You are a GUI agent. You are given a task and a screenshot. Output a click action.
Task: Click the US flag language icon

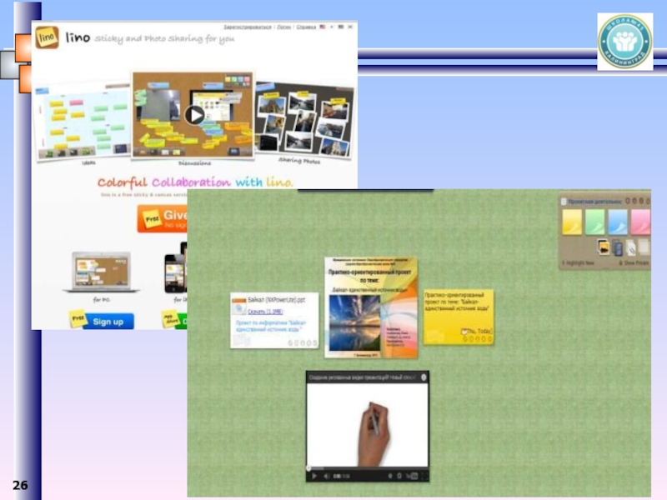point(323,27)
